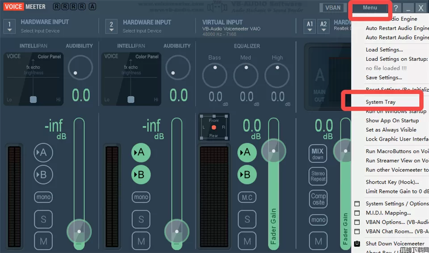Open the A1 output device dropdown
The height and width of the screenshot is (253, 429).
pos(310,26)
